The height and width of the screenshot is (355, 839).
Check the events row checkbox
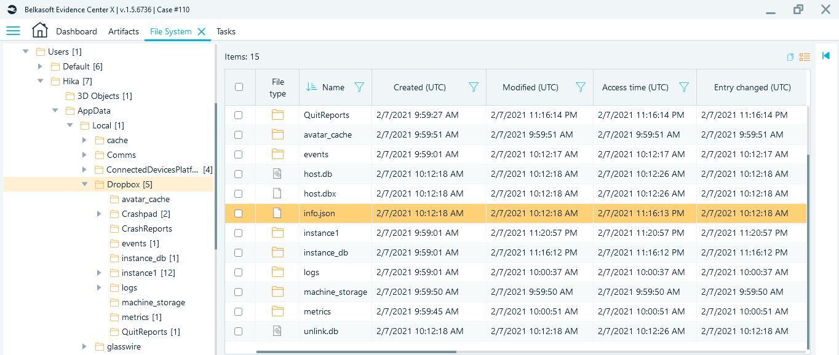click(x=239, y=154)
